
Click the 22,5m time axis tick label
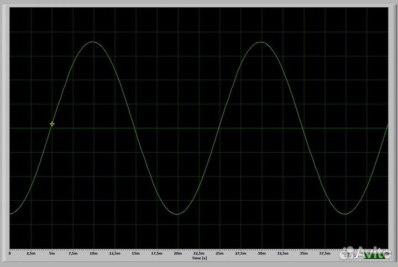pyautogui.click(x=199, y=253)
